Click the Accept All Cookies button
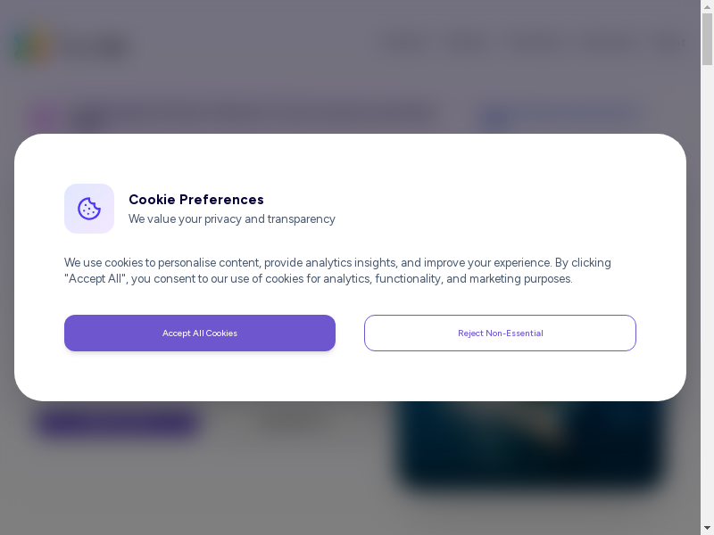 click(200, 333)
